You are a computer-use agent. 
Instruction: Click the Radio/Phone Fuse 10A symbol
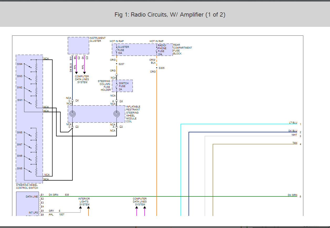[157, 50]
